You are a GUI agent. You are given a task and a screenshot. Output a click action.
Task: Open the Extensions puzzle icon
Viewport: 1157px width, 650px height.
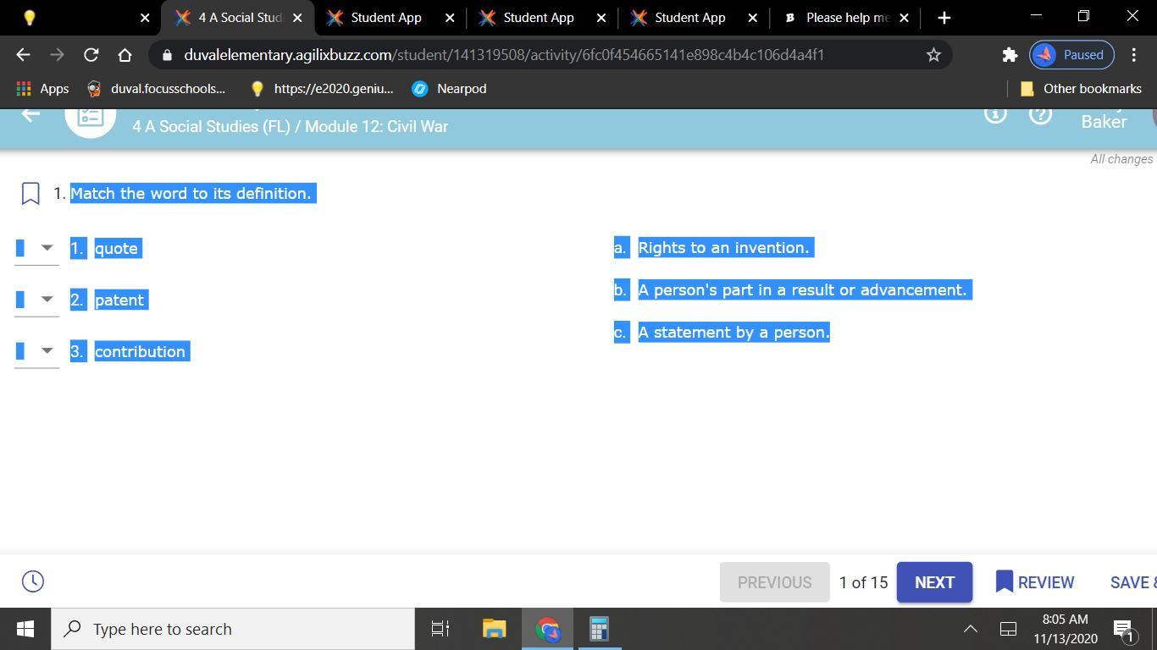click(x=1009, y=55)
